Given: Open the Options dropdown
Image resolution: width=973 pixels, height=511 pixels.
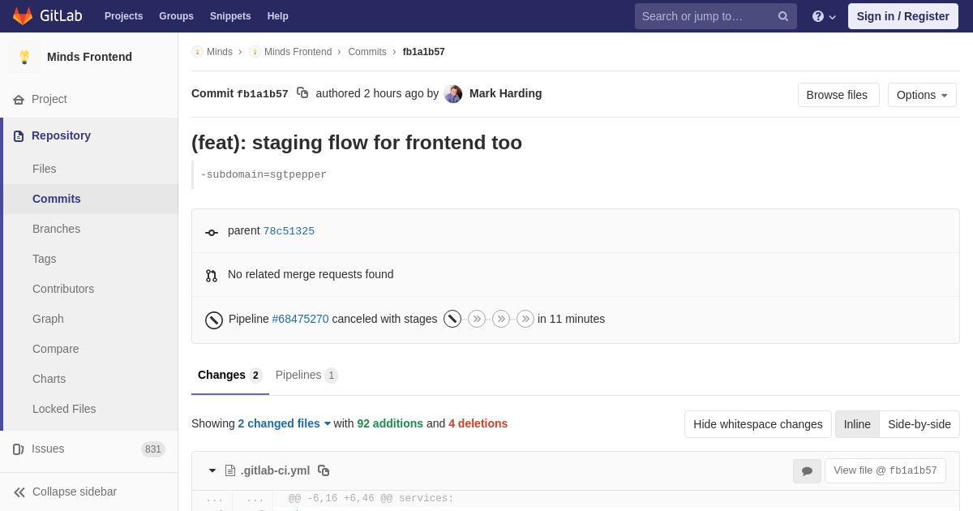Looking at the screenshot, I should click(x=922, y=95).
